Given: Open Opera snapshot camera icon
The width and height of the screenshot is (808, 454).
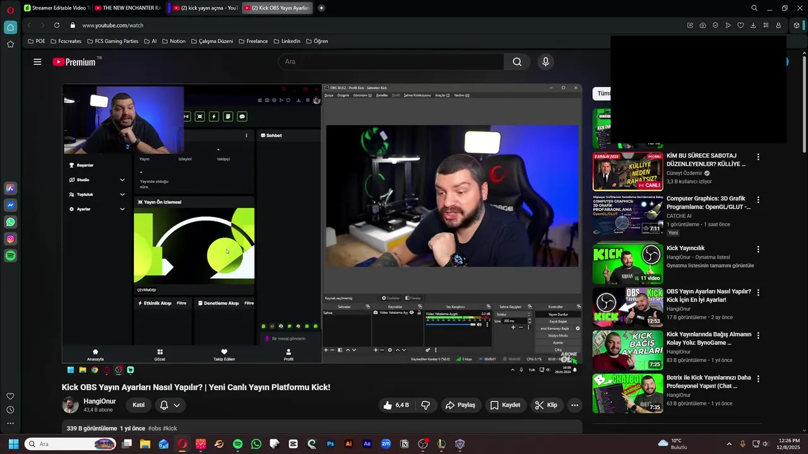Looking at the screenshot, I should (x=703, y=25).
